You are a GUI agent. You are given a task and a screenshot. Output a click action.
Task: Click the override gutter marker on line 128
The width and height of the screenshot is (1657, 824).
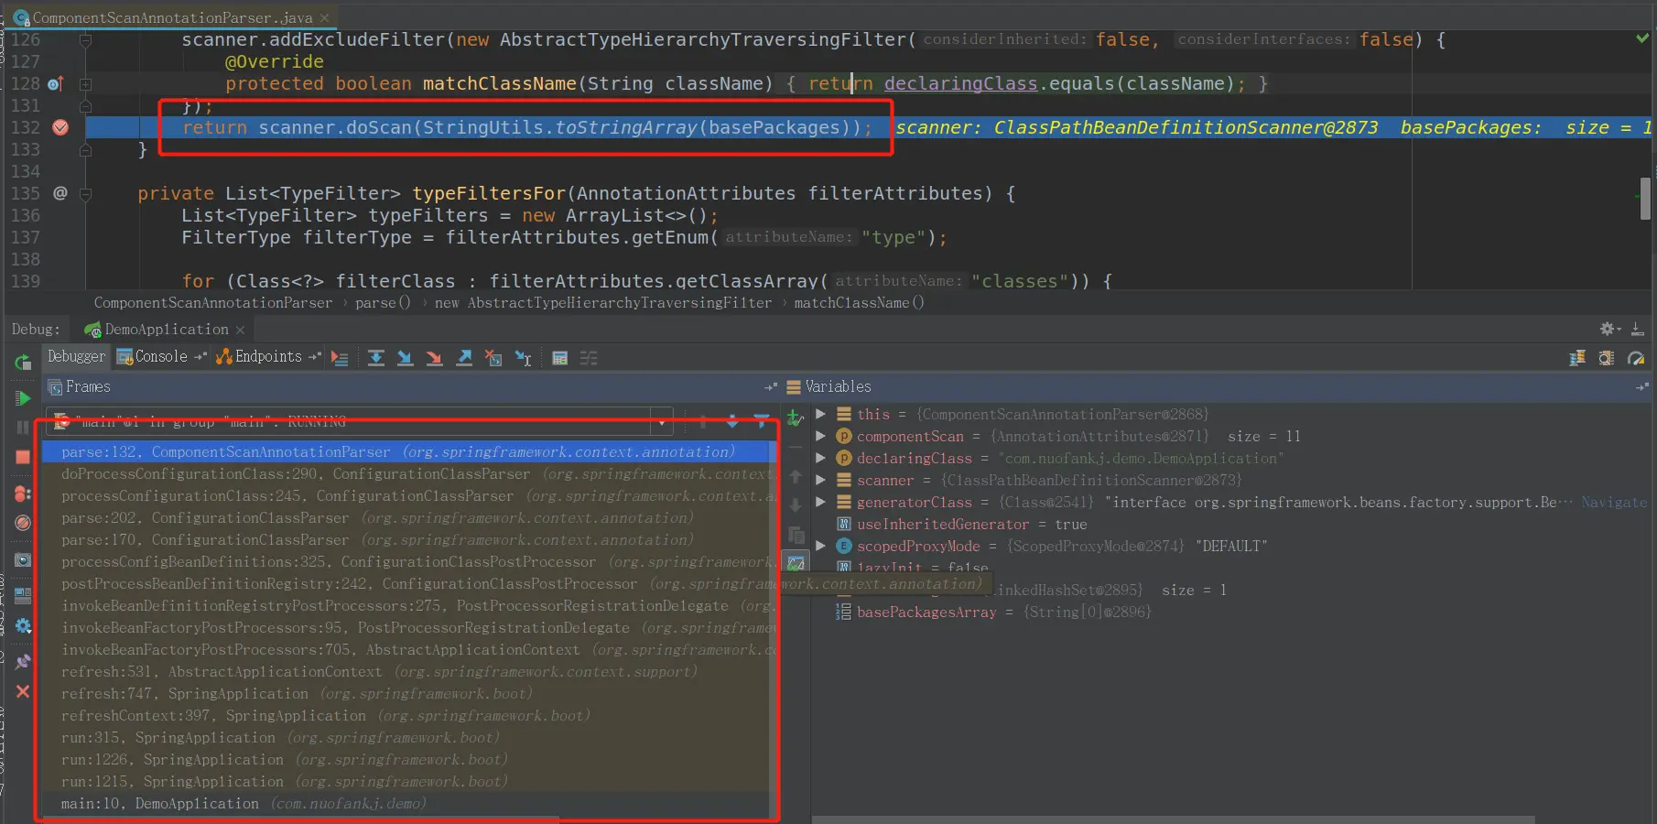(x=55, y=84)
